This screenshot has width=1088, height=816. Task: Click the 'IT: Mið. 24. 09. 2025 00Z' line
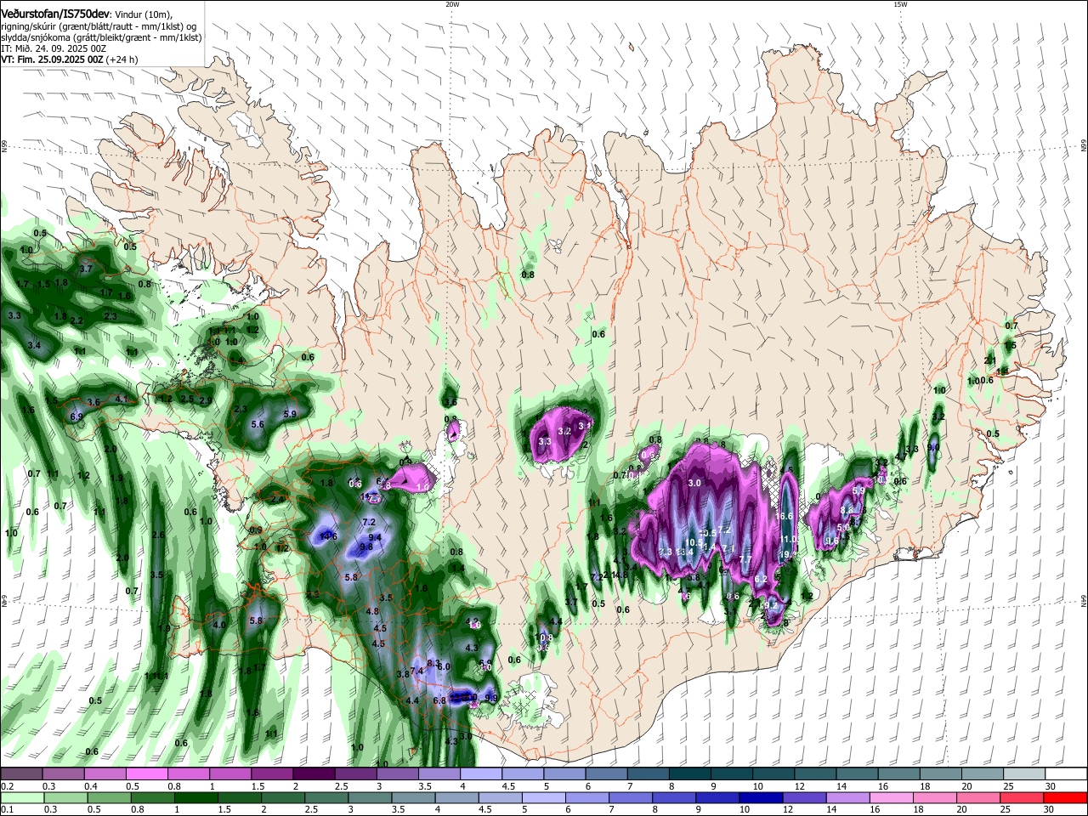click(x=53, y=48)
